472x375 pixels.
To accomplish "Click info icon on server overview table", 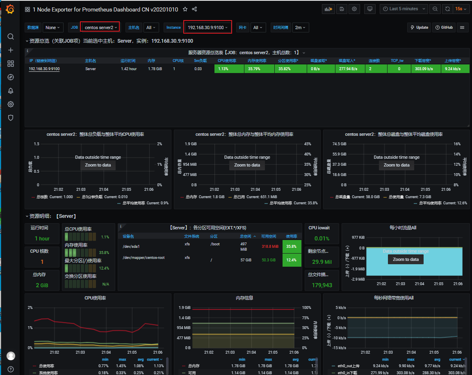I will click(27, 50).
